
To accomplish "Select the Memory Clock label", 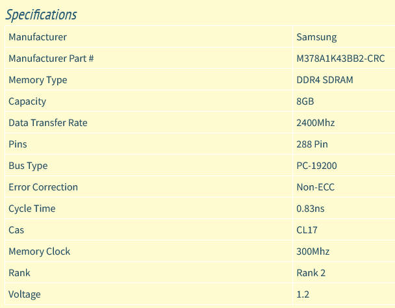I will (x=39, y=251).
